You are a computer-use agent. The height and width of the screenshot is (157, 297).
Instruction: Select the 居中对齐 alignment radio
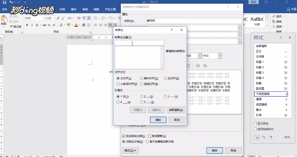click(x=141, y=78)
